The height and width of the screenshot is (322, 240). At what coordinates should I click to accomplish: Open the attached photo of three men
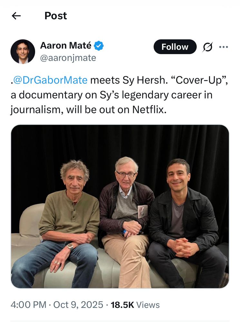coord(120,206)
